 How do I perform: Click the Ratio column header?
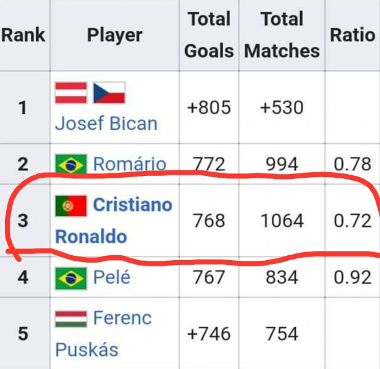pyautogui.click(x=352, y=35)
